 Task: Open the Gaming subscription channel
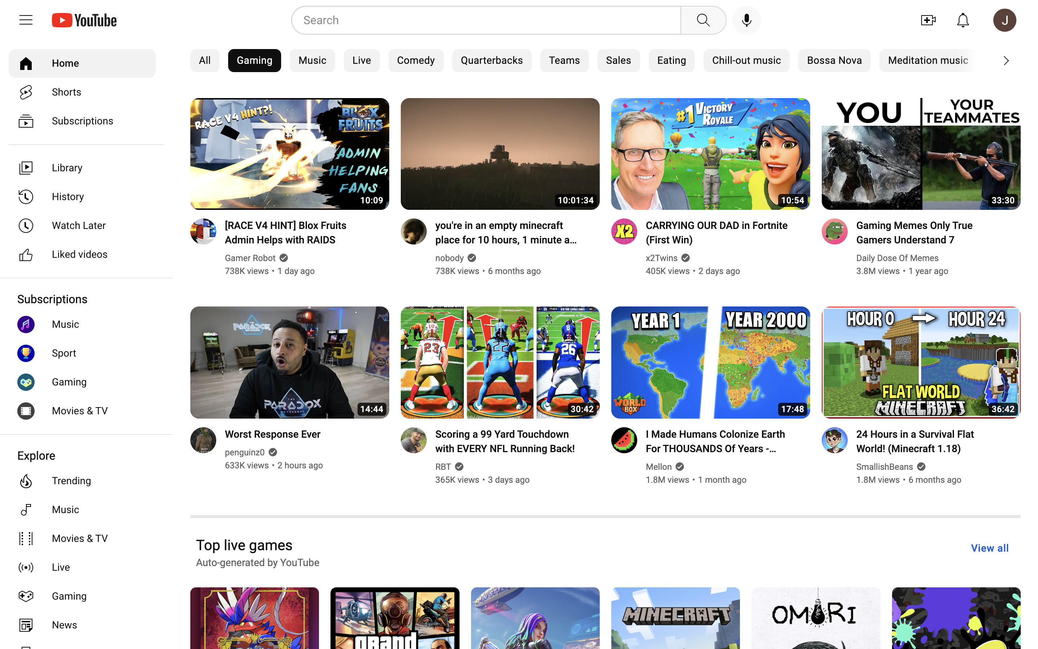coord(82,382)
